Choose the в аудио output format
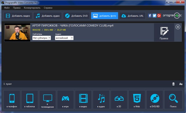The height and width of the screenshot is (113, 186). click(x=101, y=100)
